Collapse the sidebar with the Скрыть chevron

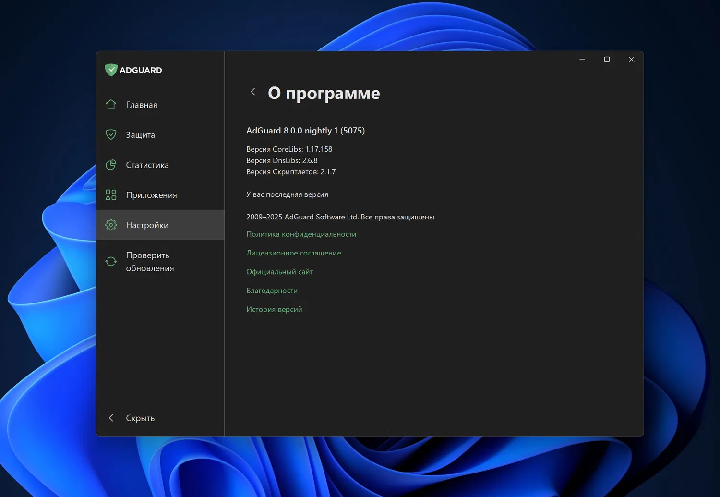pos(111,418)
